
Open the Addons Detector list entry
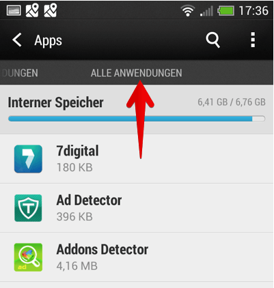[137, 257]
